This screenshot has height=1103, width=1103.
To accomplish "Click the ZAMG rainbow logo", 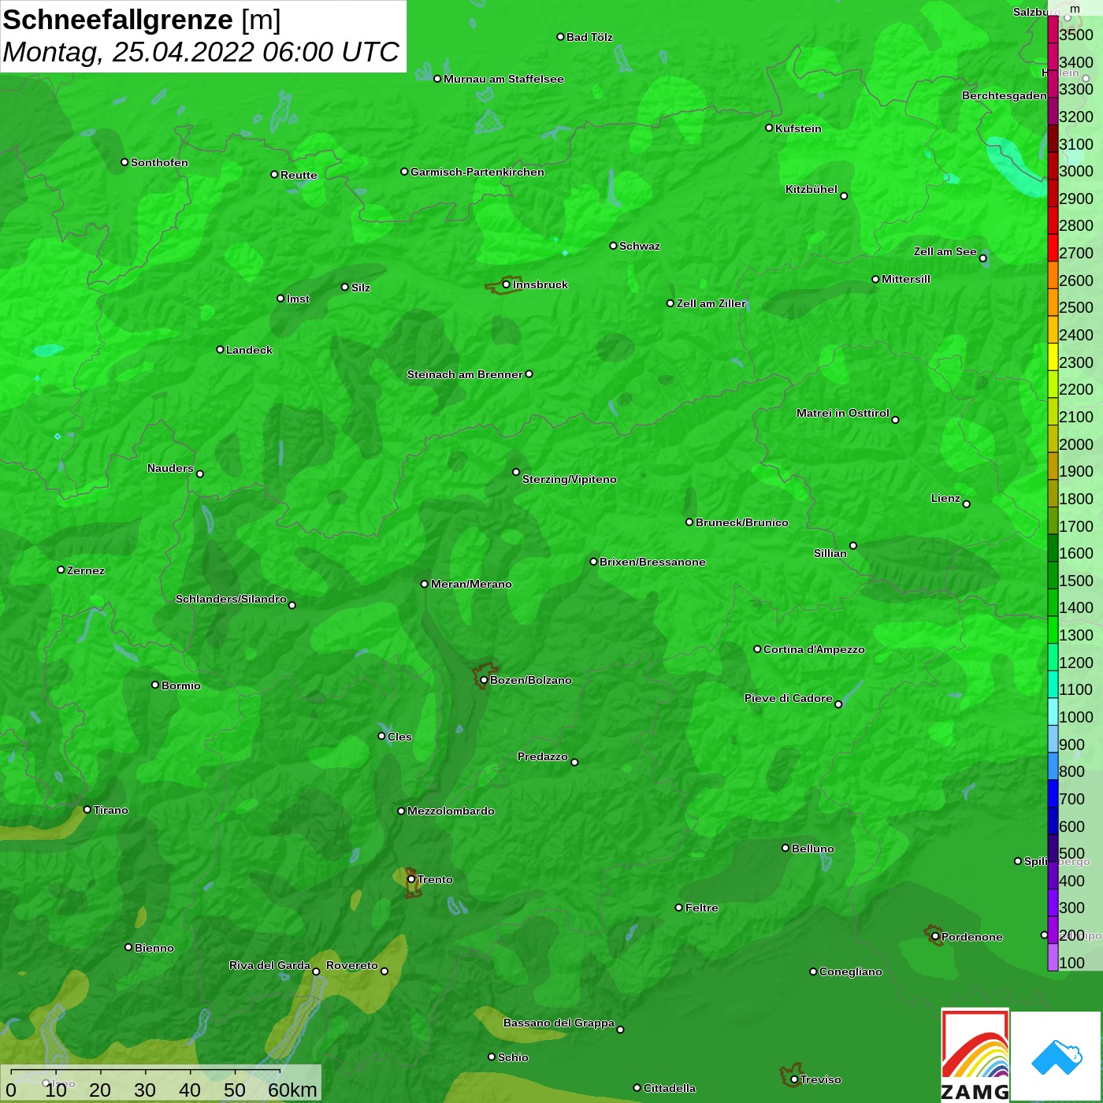I will point(975,1055).
